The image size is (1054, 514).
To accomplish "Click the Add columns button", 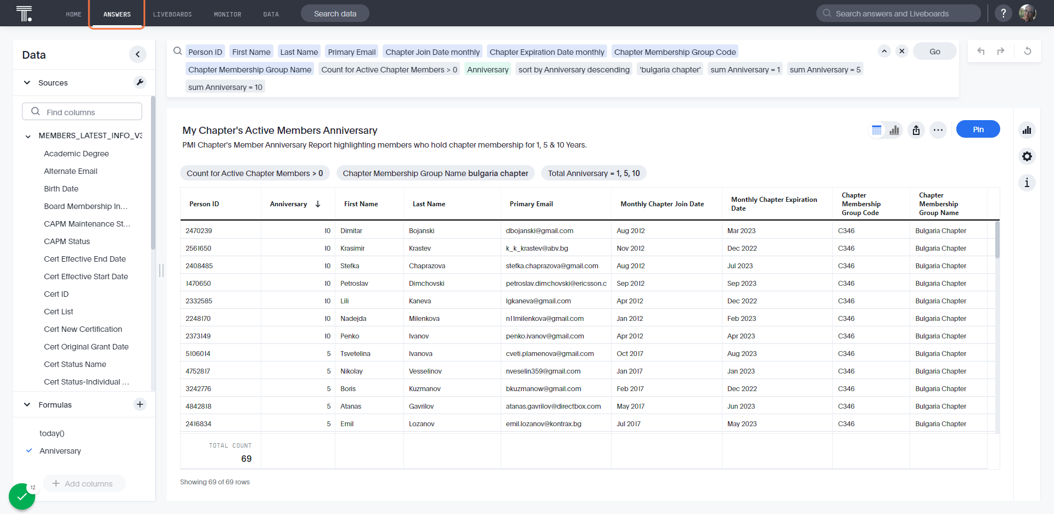I will [x=84, y=483].
